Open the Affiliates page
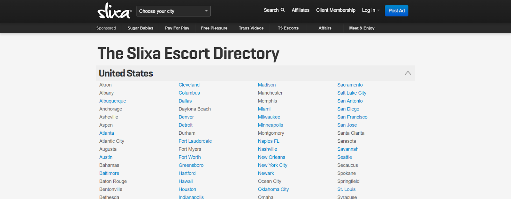 pyautogui.click(x=300, y=10)
